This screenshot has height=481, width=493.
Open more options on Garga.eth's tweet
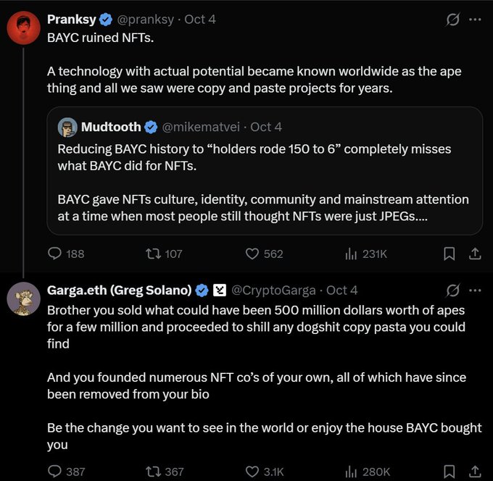475,290
